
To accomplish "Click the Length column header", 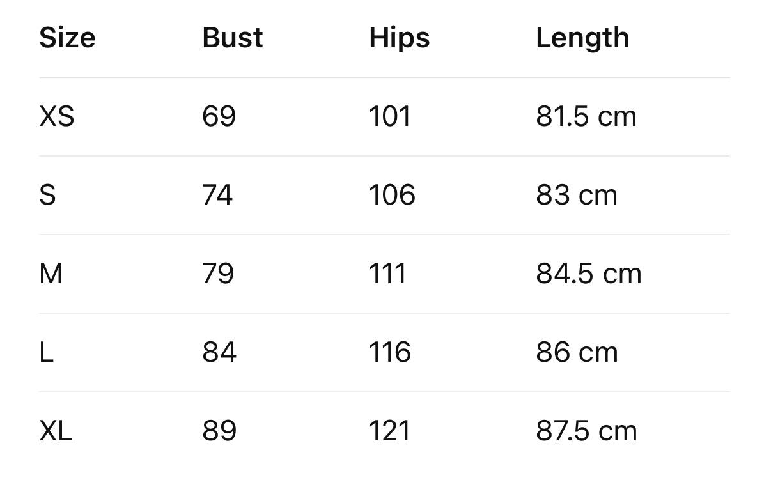I will point(582,38).
